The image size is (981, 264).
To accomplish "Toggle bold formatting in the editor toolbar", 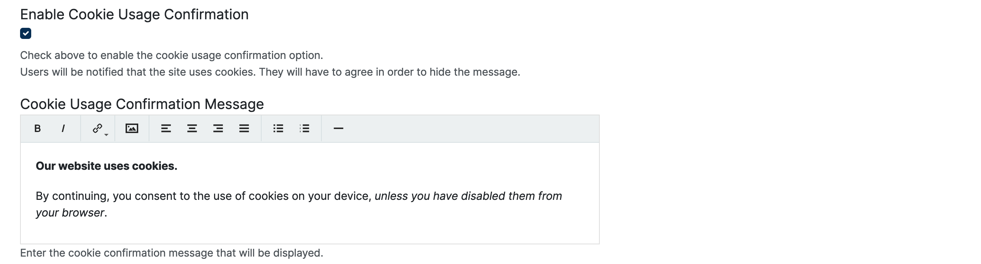I will (x=37, y=129).
